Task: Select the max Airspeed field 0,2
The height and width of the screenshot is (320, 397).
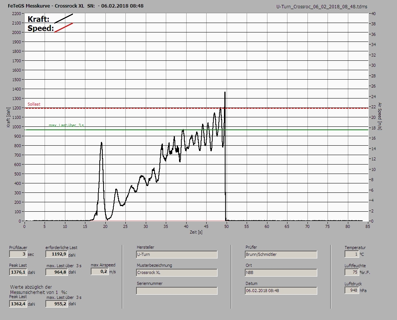Action: pyautogui.click(x=99, y=271)
